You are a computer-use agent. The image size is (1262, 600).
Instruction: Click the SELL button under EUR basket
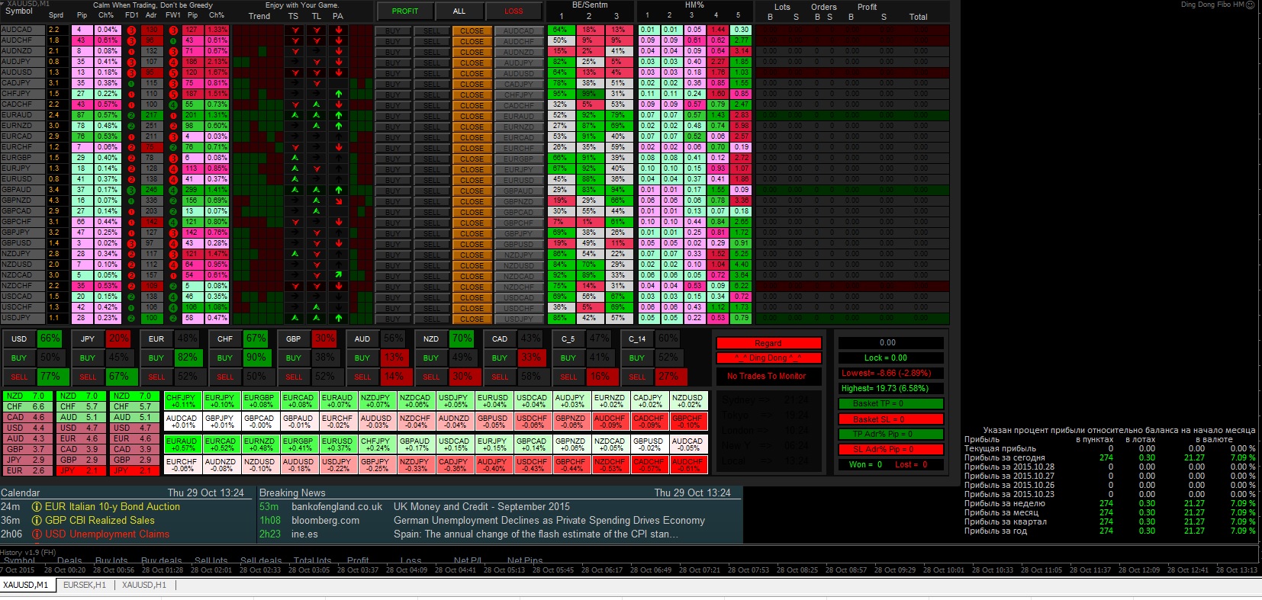[156, 377]
